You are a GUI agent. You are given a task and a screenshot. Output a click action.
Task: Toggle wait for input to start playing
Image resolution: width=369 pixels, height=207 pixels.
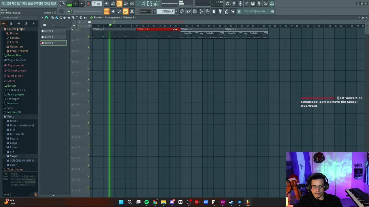coord(113,4)
